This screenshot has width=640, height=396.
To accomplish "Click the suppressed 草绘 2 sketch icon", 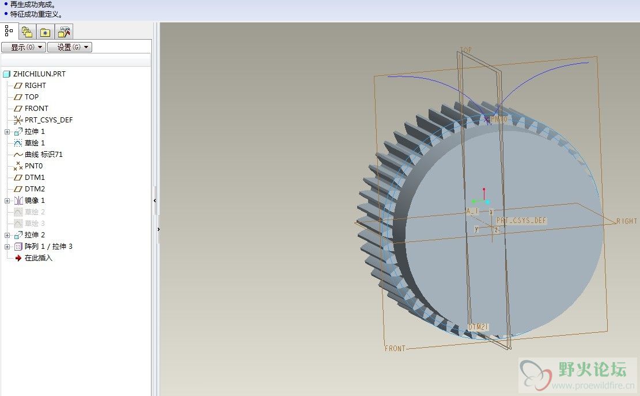I will pos(18,212).
